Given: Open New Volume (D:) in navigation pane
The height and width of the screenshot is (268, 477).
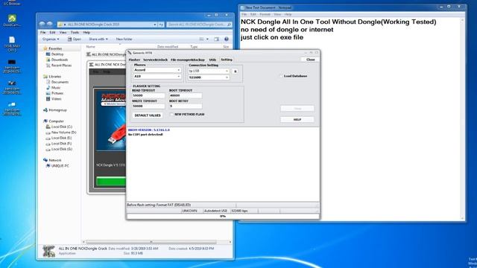Looking at the screenshot, I should point(63,133).
